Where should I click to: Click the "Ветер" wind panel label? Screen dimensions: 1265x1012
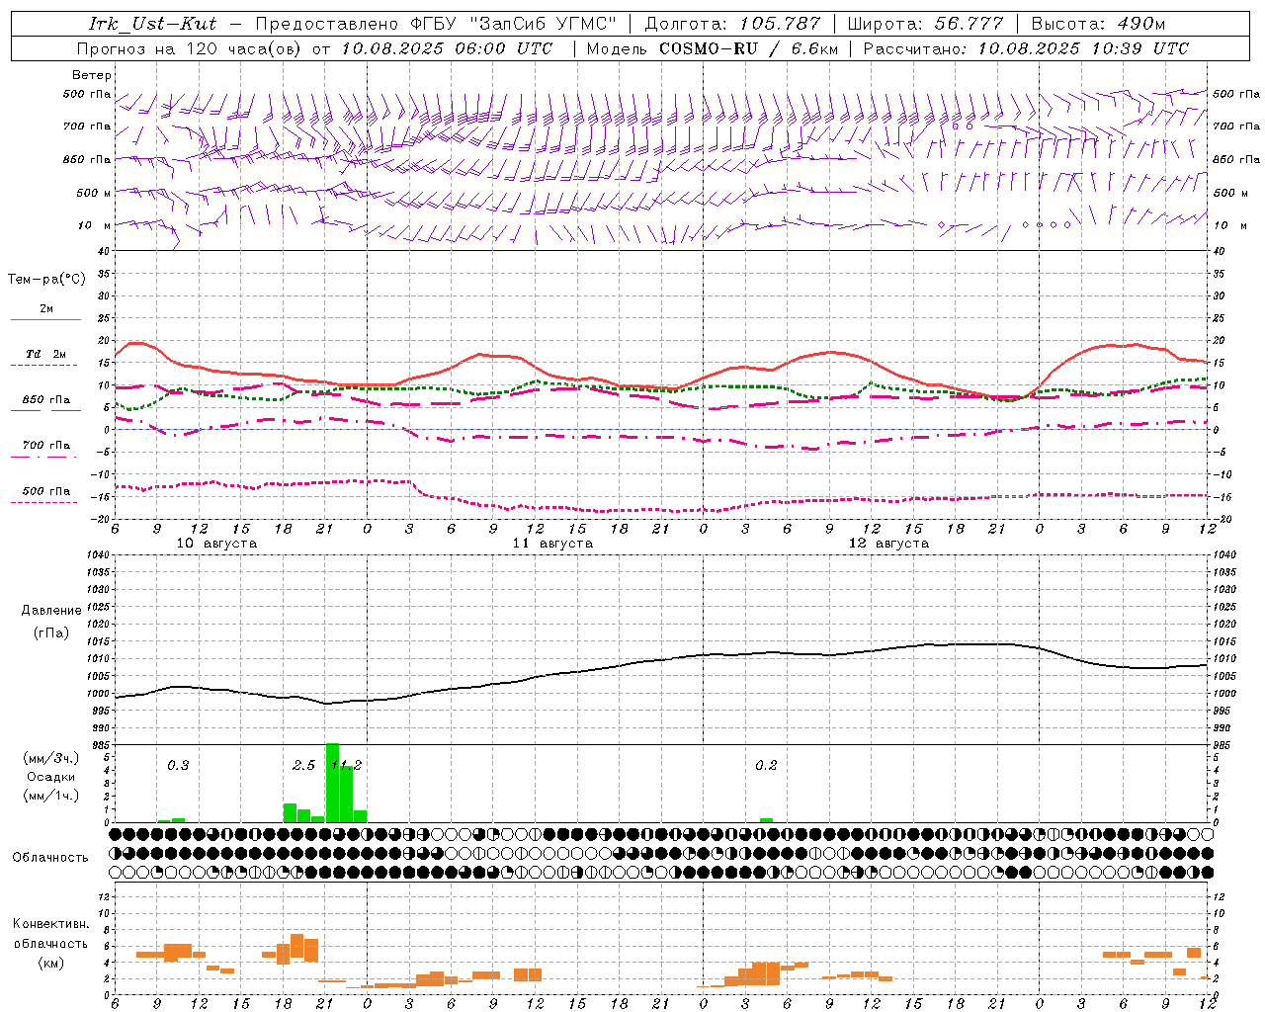coord(92,75)
